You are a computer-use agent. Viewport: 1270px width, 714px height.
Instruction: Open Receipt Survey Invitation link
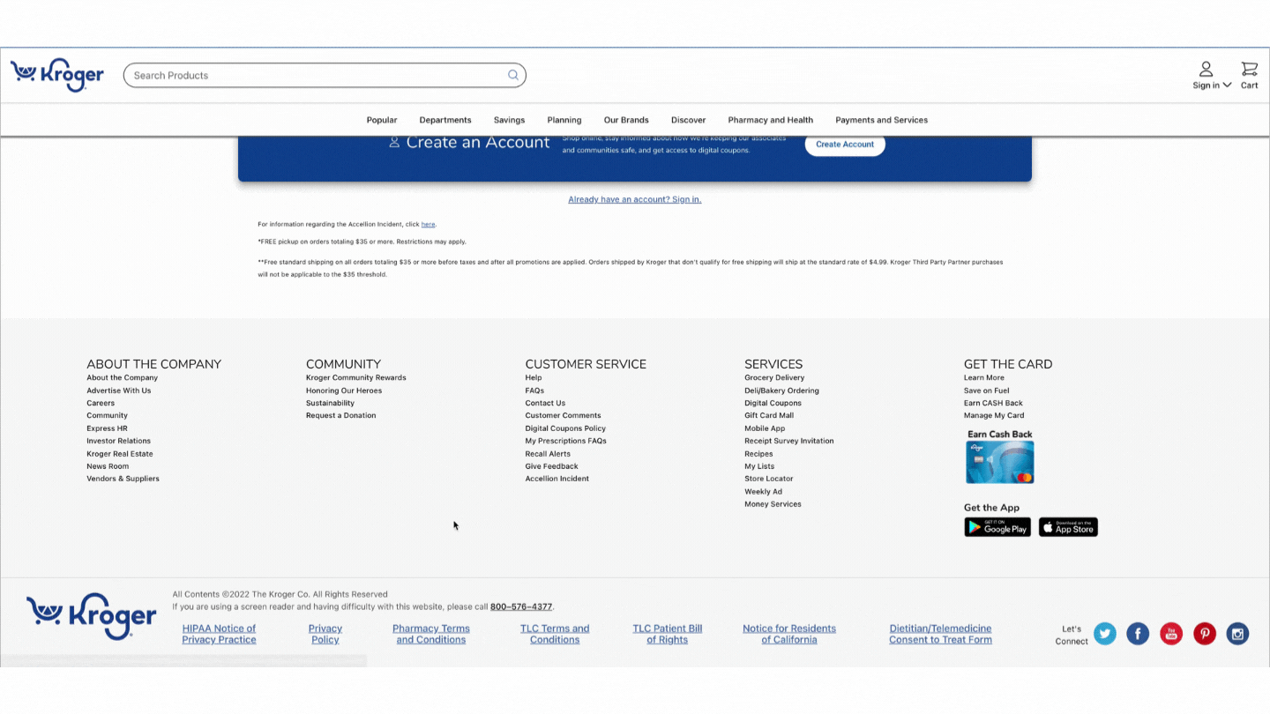pyautogui.click(x=788, y=441)
